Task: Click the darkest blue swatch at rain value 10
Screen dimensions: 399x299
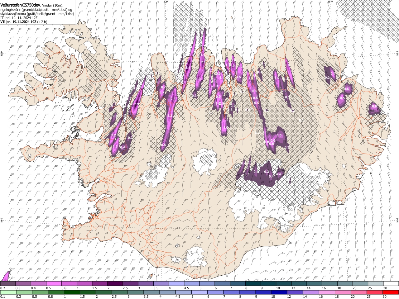Action: click(279, 292)
